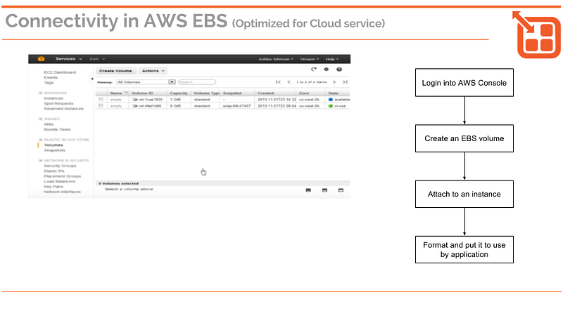Click volume ID vol-1cae1835
Viewport: 563px width, 316px height.
(x=151, y=100)
